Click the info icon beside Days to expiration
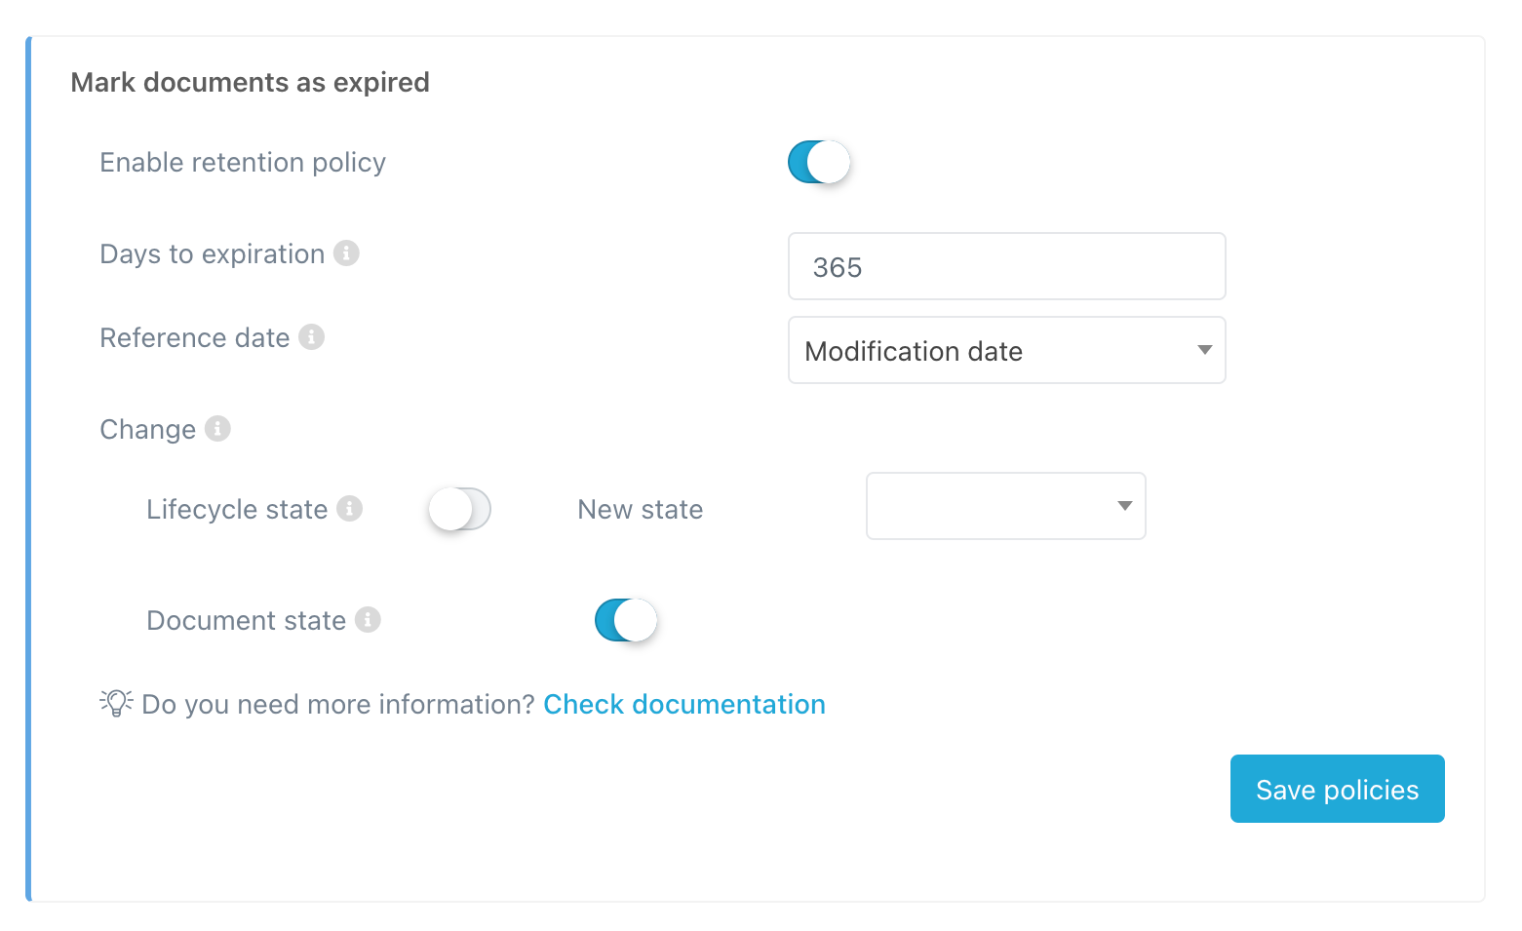1522x931 pixels. coord(346,253)
